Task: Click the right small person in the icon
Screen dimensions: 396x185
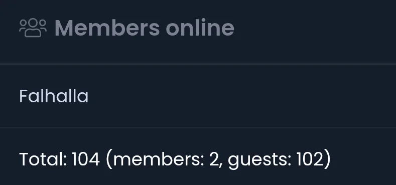Action: click(43, 26)
